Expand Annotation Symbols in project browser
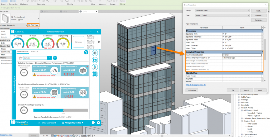This screenshot has width=270, height=137. tap(239, 95)
